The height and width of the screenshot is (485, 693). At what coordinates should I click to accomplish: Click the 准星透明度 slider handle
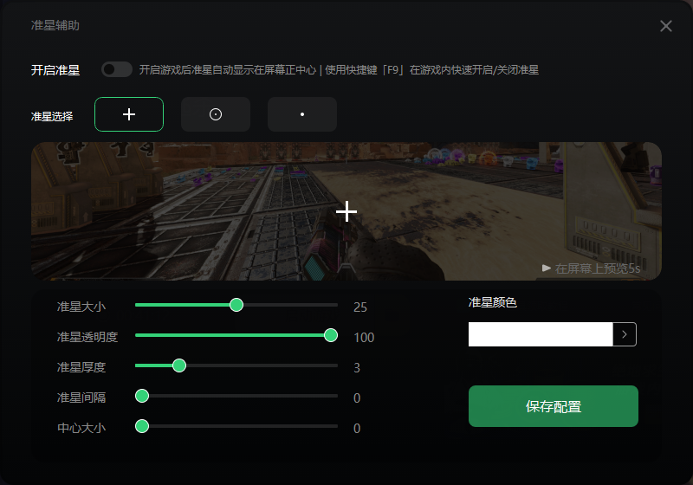[331, 335]
